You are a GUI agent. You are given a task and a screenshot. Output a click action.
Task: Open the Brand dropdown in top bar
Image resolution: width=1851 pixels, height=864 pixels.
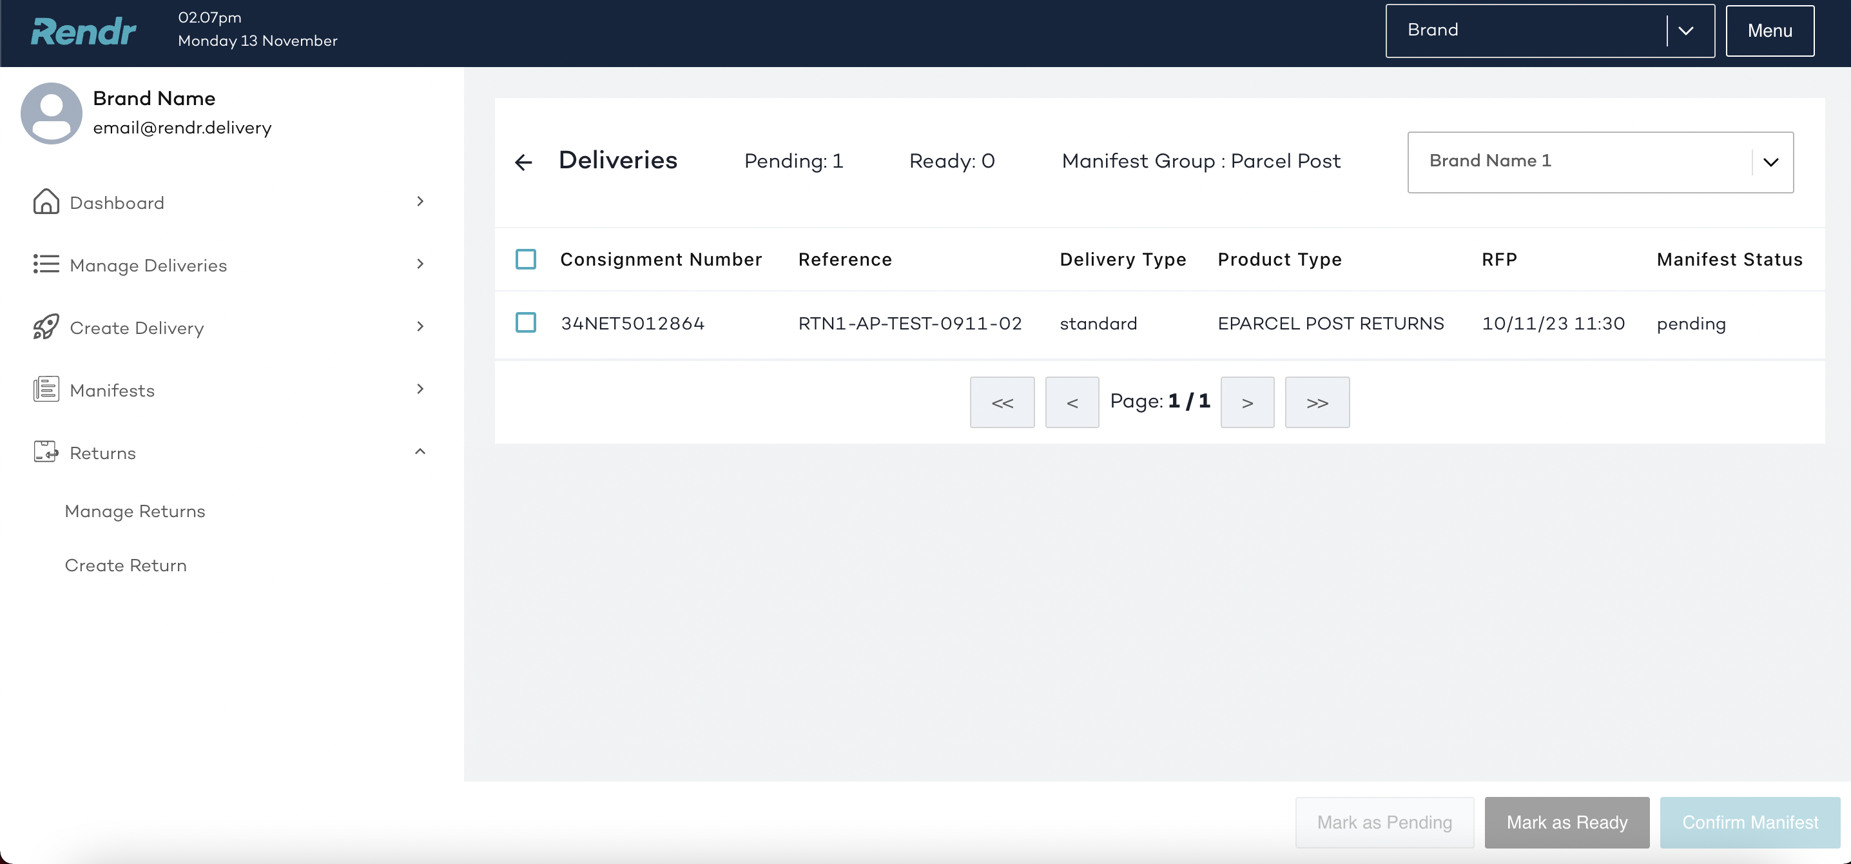[x=1550, y=31]
